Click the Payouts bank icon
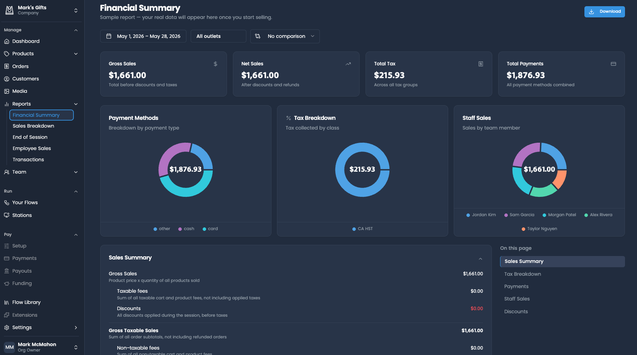The height and width of the screenshot is (355, 637). [x=7, y=271]
